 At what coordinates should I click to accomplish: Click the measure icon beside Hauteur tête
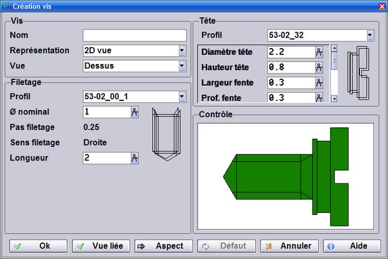click(x=319, y=68)
